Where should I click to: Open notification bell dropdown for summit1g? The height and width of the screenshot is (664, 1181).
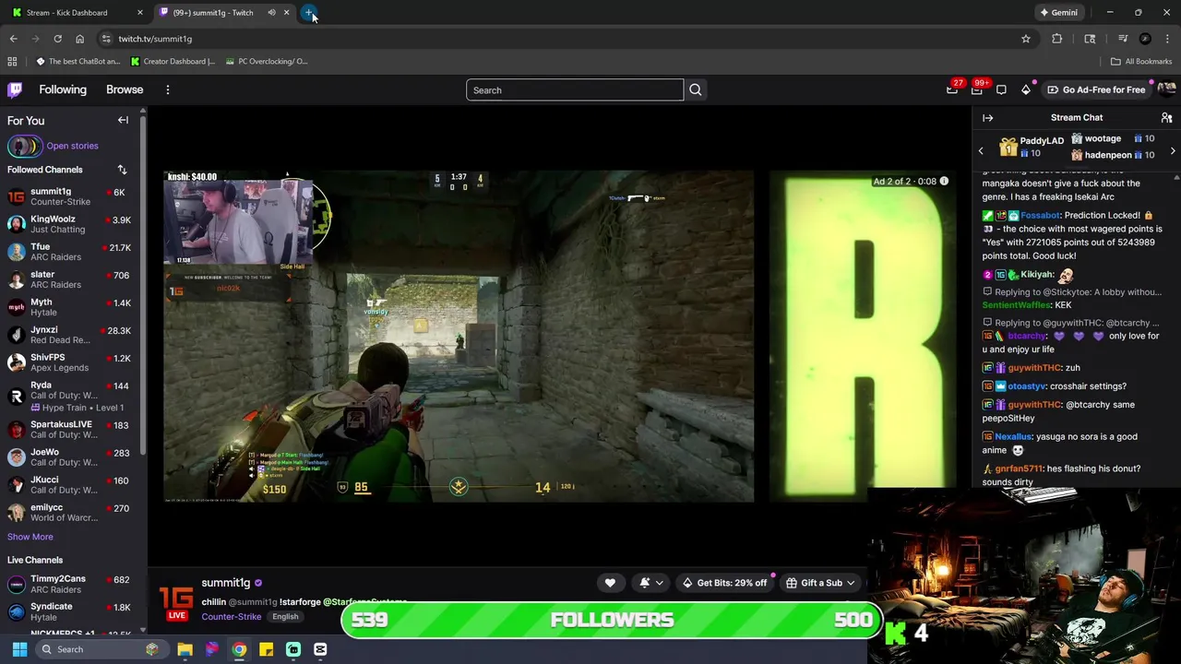coord(650,583)
